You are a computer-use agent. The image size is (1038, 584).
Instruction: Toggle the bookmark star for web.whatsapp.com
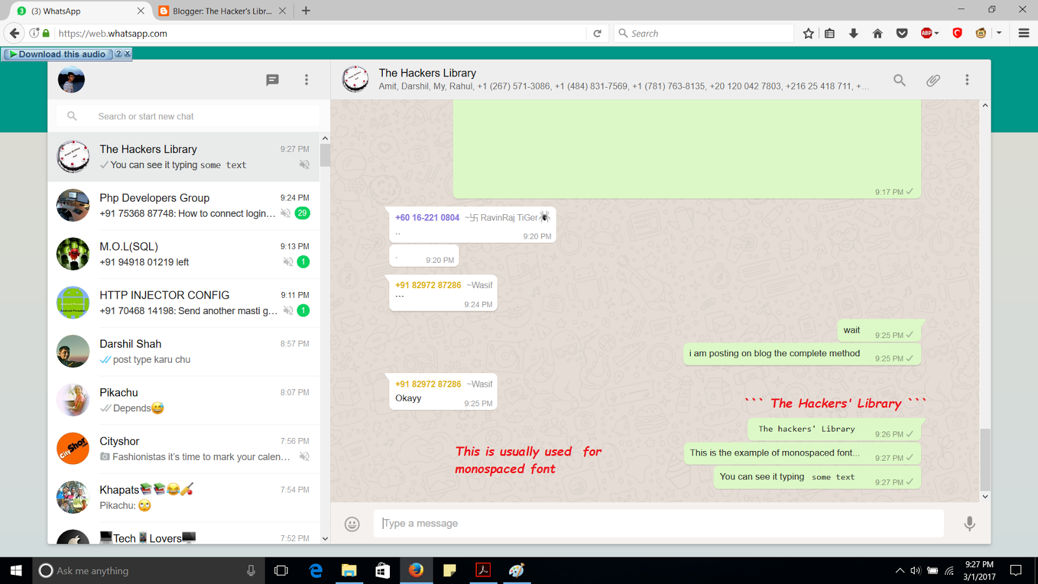point(808,32)
